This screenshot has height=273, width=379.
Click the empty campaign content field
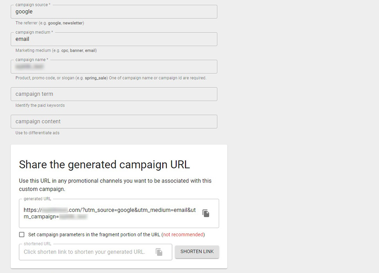(x=114, y=121)
